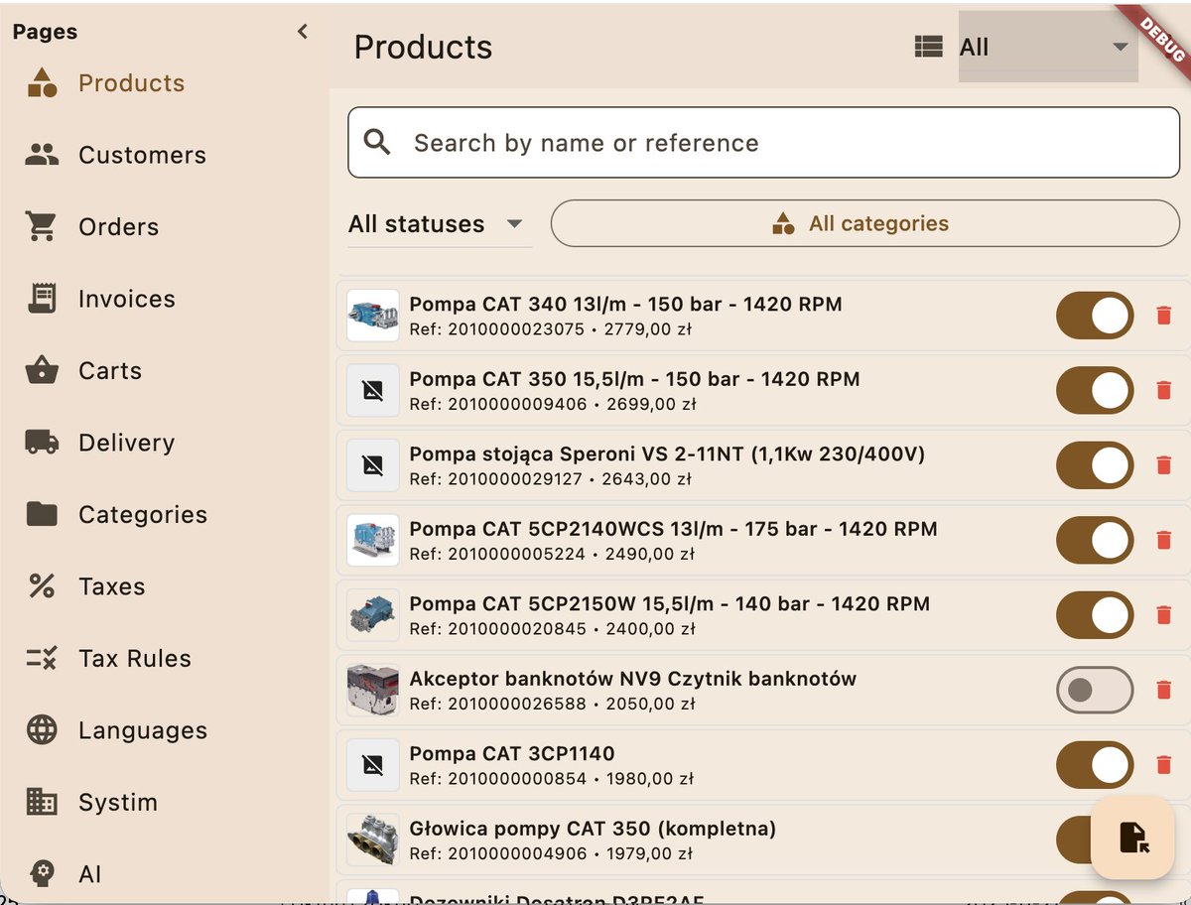This screenshot has width=1191, height=905.
Task: Delete Pompa CAT 3CP1140 with trash icon
Action: click(1164, 765)
